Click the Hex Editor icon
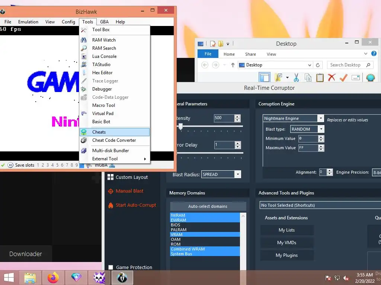 (x=84, y=73)
